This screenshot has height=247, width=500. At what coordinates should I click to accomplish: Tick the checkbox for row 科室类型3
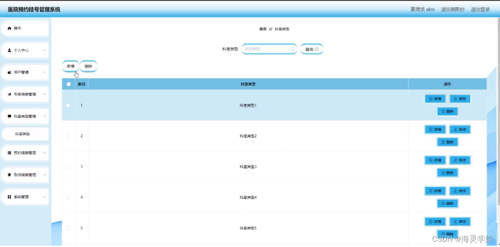[x=68, y=167]
